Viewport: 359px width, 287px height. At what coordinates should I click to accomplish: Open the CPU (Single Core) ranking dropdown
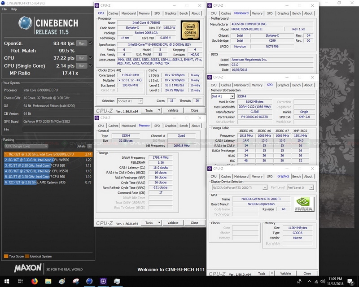26,146
